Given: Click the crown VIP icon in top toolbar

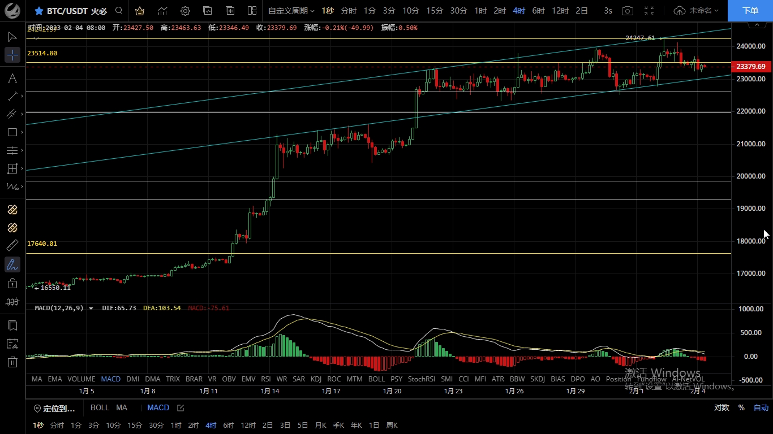Looking at the screenshot, I should pyautogui.click(x=140, y=11).
